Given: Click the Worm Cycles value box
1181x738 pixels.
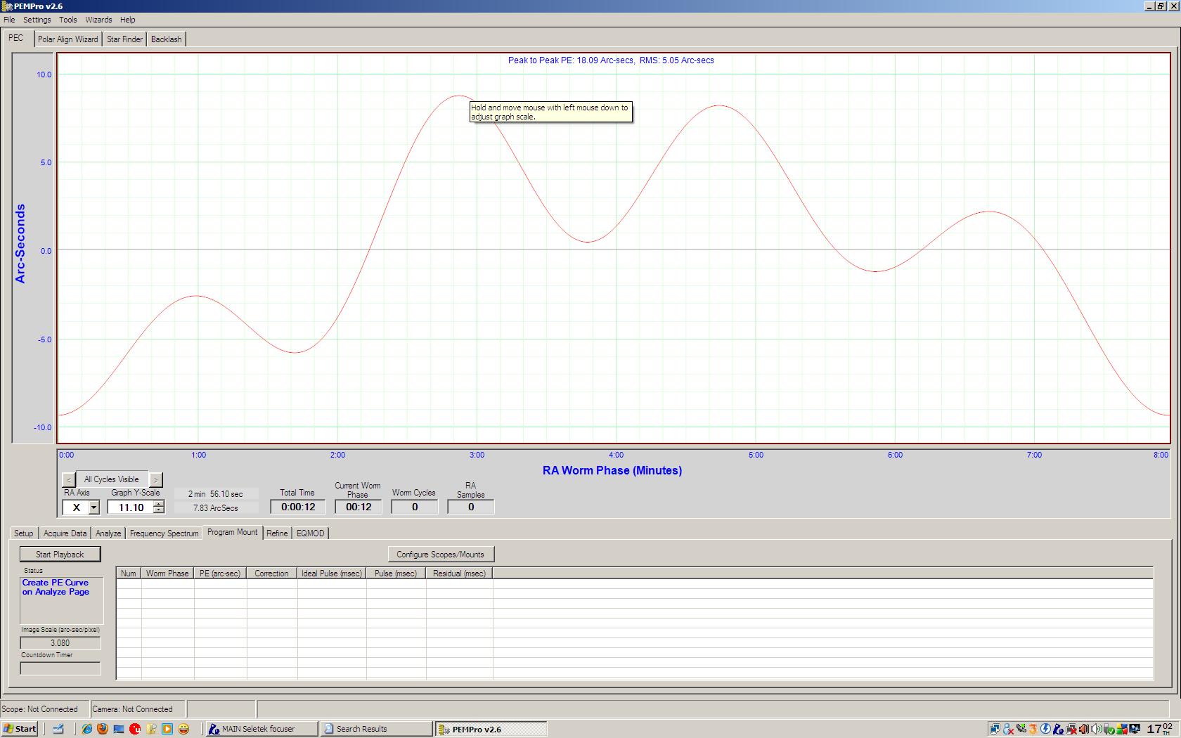Looking at the screenshot, I should [x=415, y=507].
